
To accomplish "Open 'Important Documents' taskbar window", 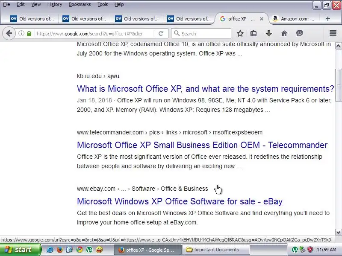I will [216, 250].
